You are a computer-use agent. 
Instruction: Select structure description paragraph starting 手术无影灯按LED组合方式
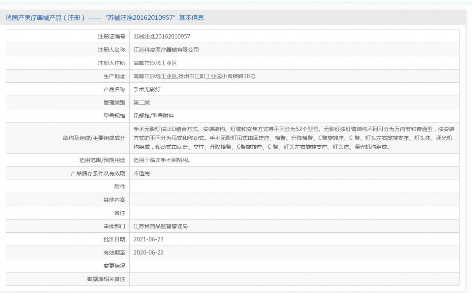click(x=294, y=138)
